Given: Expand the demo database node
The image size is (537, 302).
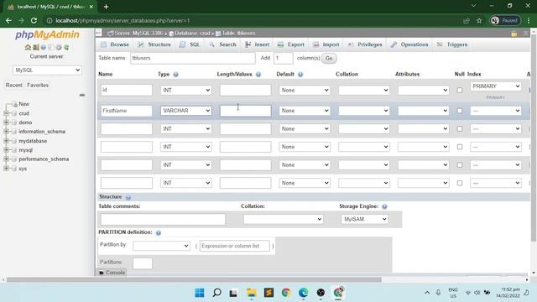Looking at the screenshot, I should click(6, 122).
